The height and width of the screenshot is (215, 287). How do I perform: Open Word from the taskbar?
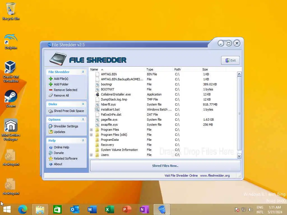click(92, 209)
